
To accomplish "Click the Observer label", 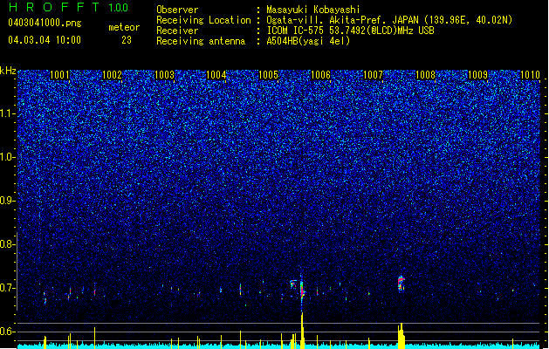I will (x=177, y=10).
